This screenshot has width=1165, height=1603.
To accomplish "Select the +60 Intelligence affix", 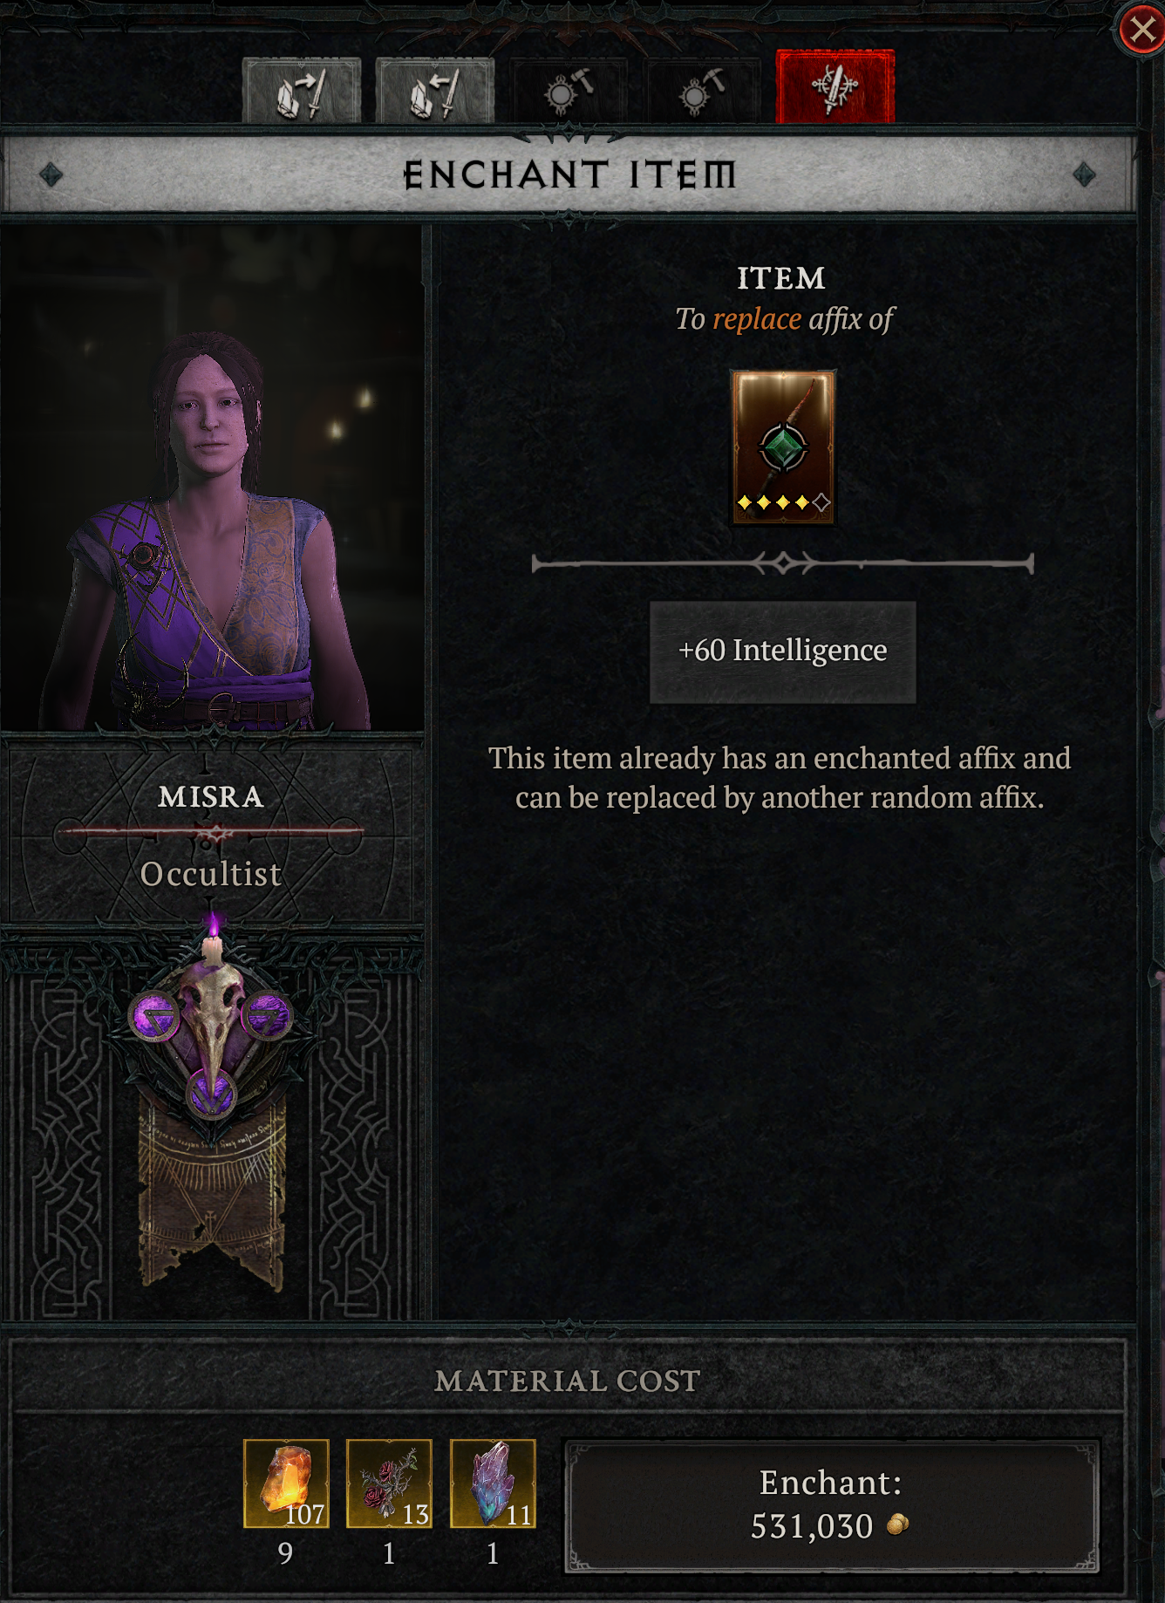I will 783,651.
